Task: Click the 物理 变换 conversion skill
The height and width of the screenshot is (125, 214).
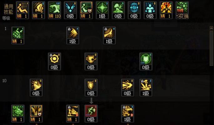Action: point(182,10)
